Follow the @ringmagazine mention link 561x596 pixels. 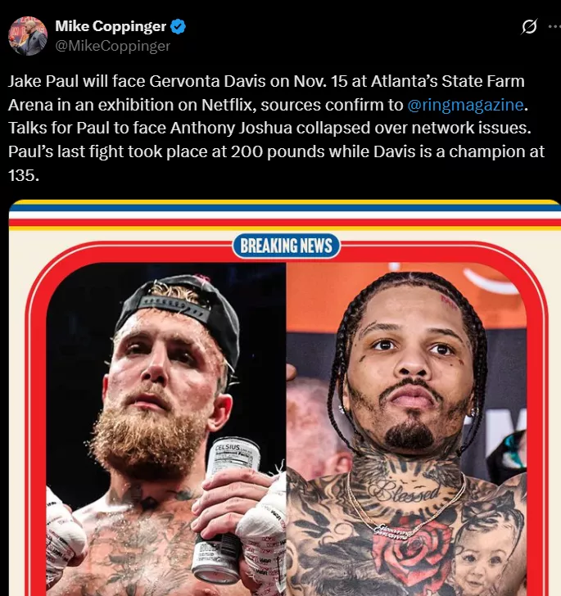click(x=465, y=105)
